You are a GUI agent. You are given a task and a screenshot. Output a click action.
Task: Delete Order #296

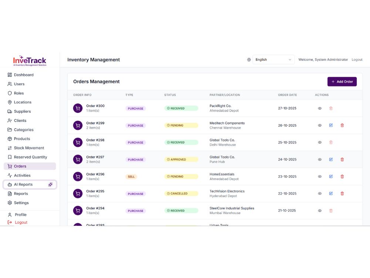[x=342, y=176]
